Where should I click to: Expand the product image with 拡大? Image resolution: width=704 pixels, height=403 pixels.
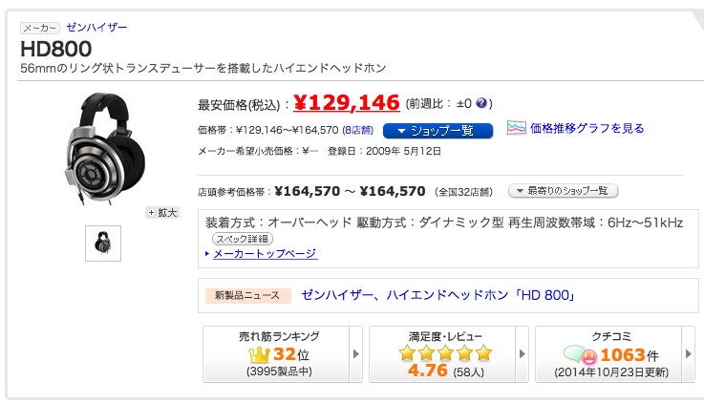(x=162, y=212)
